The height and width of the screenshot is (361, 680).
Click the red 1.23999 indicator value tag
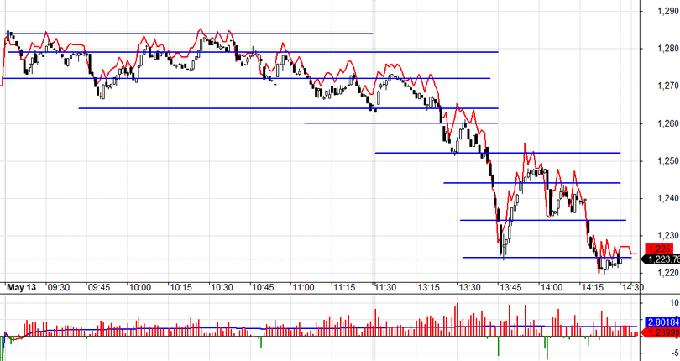[x=660, y=332]
